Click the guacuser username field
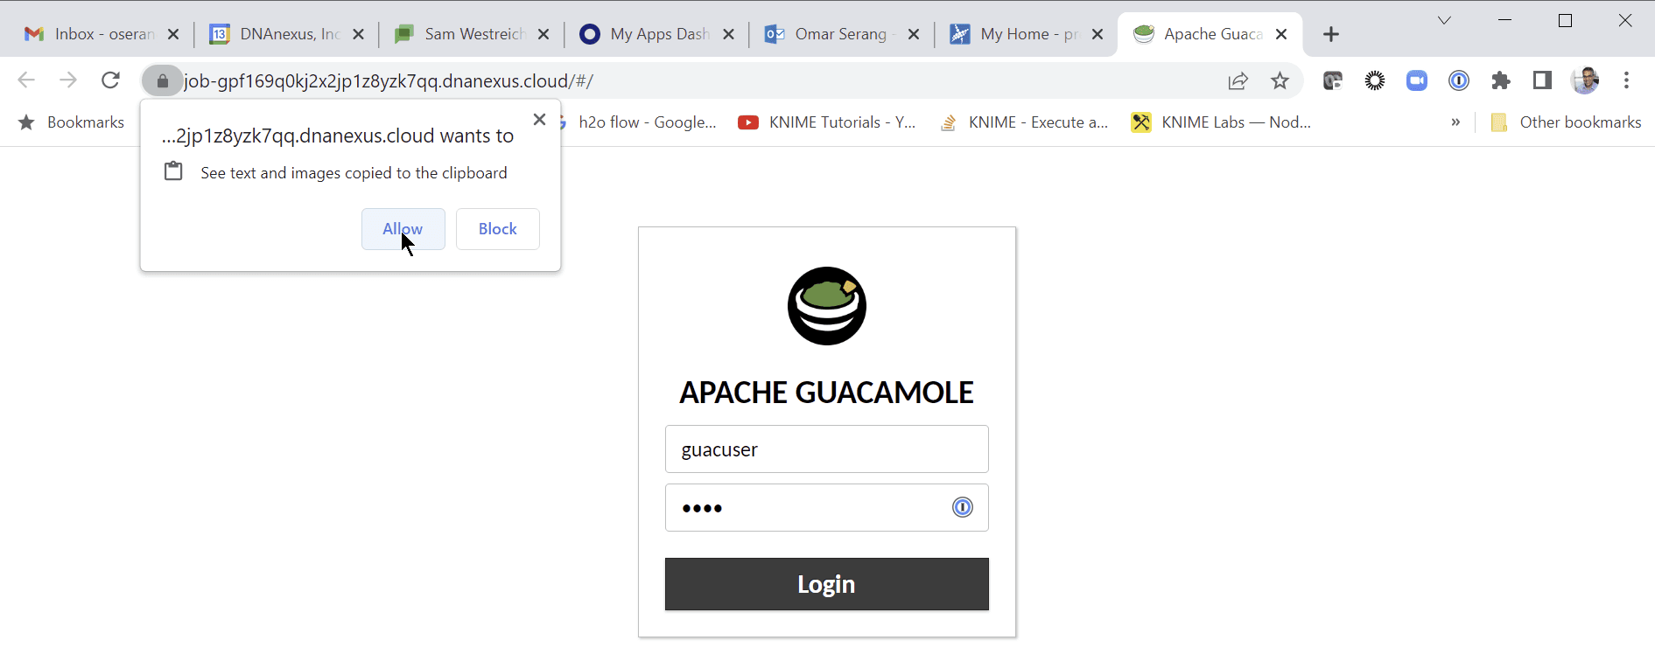This screenshot has width=1655, height=661. (825, 449)
